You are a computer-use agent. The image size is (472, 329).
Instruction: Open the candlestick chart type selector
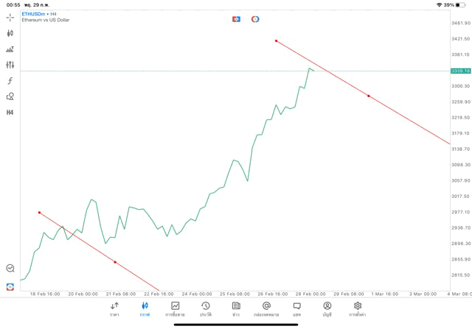coord(10,33)
